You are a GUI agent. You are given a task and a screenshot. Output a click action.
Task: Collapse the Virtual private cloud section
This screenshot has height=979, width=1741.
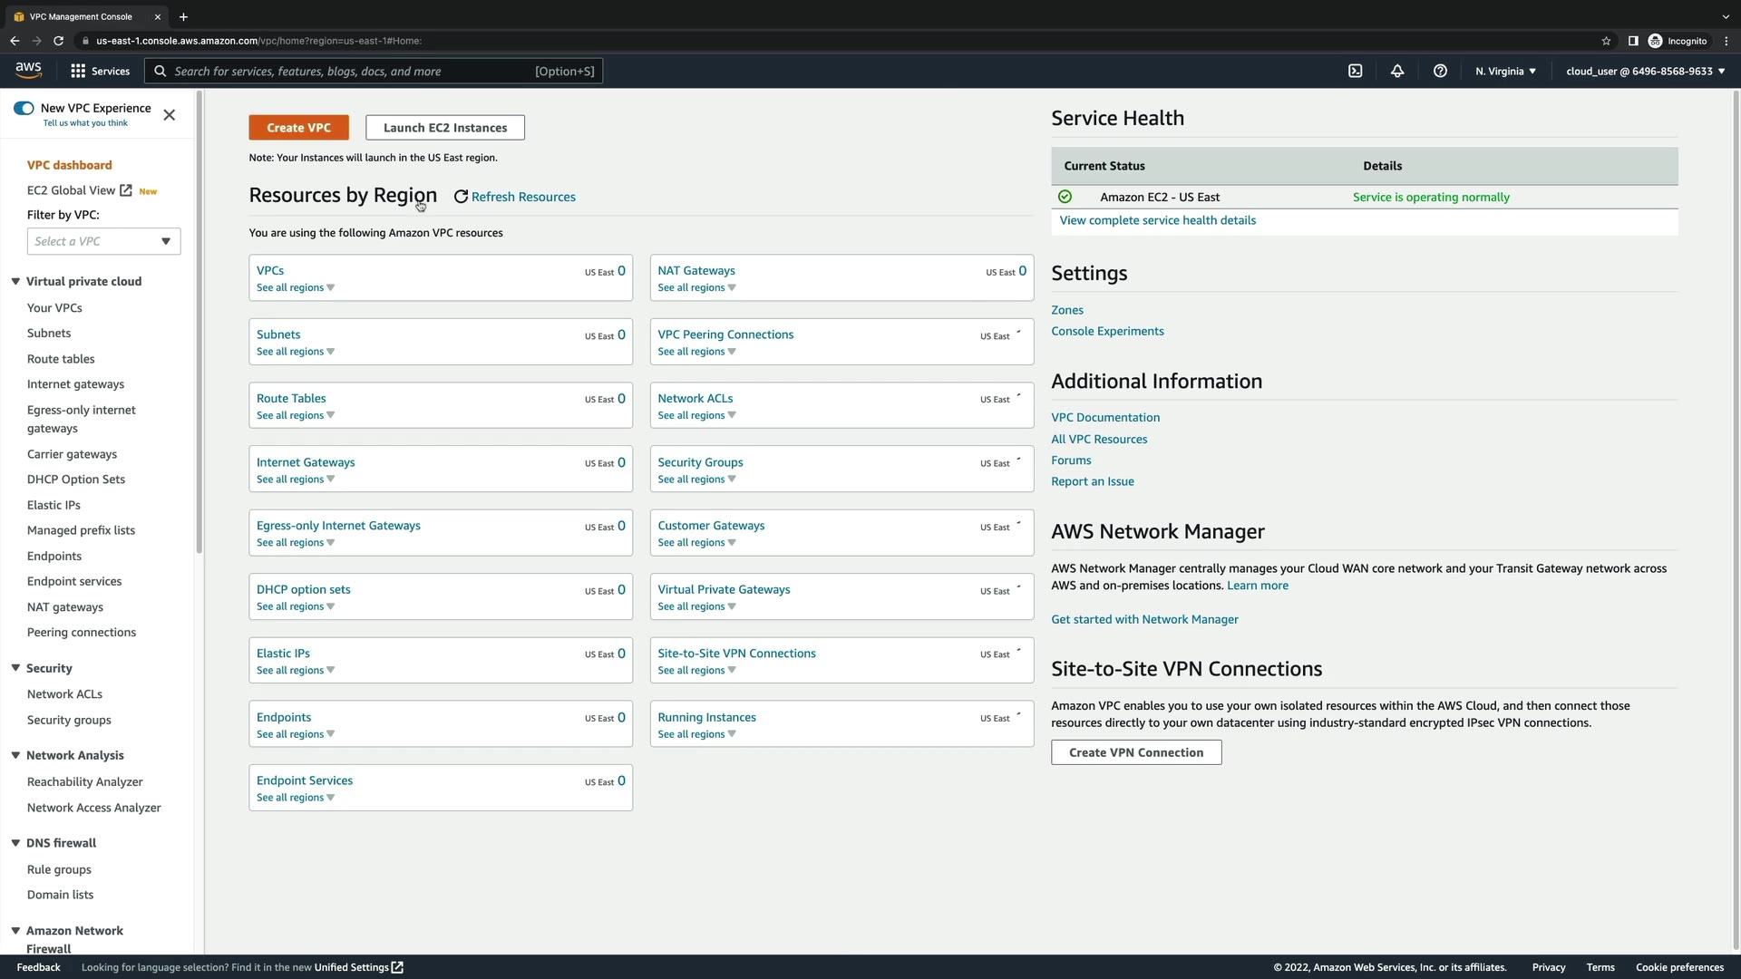(15, 281)
